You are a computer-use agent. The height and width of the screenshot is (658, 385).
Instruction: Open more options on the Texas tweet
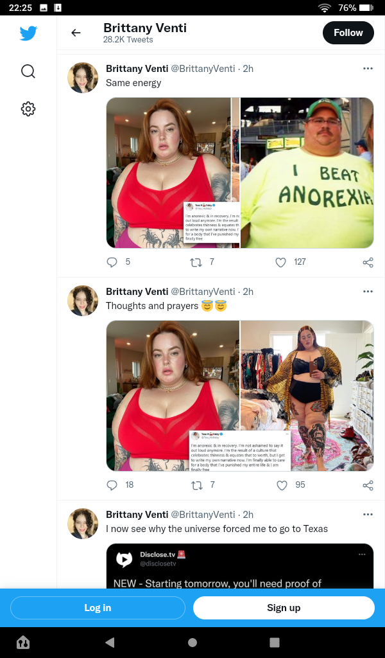coord(368,515)
